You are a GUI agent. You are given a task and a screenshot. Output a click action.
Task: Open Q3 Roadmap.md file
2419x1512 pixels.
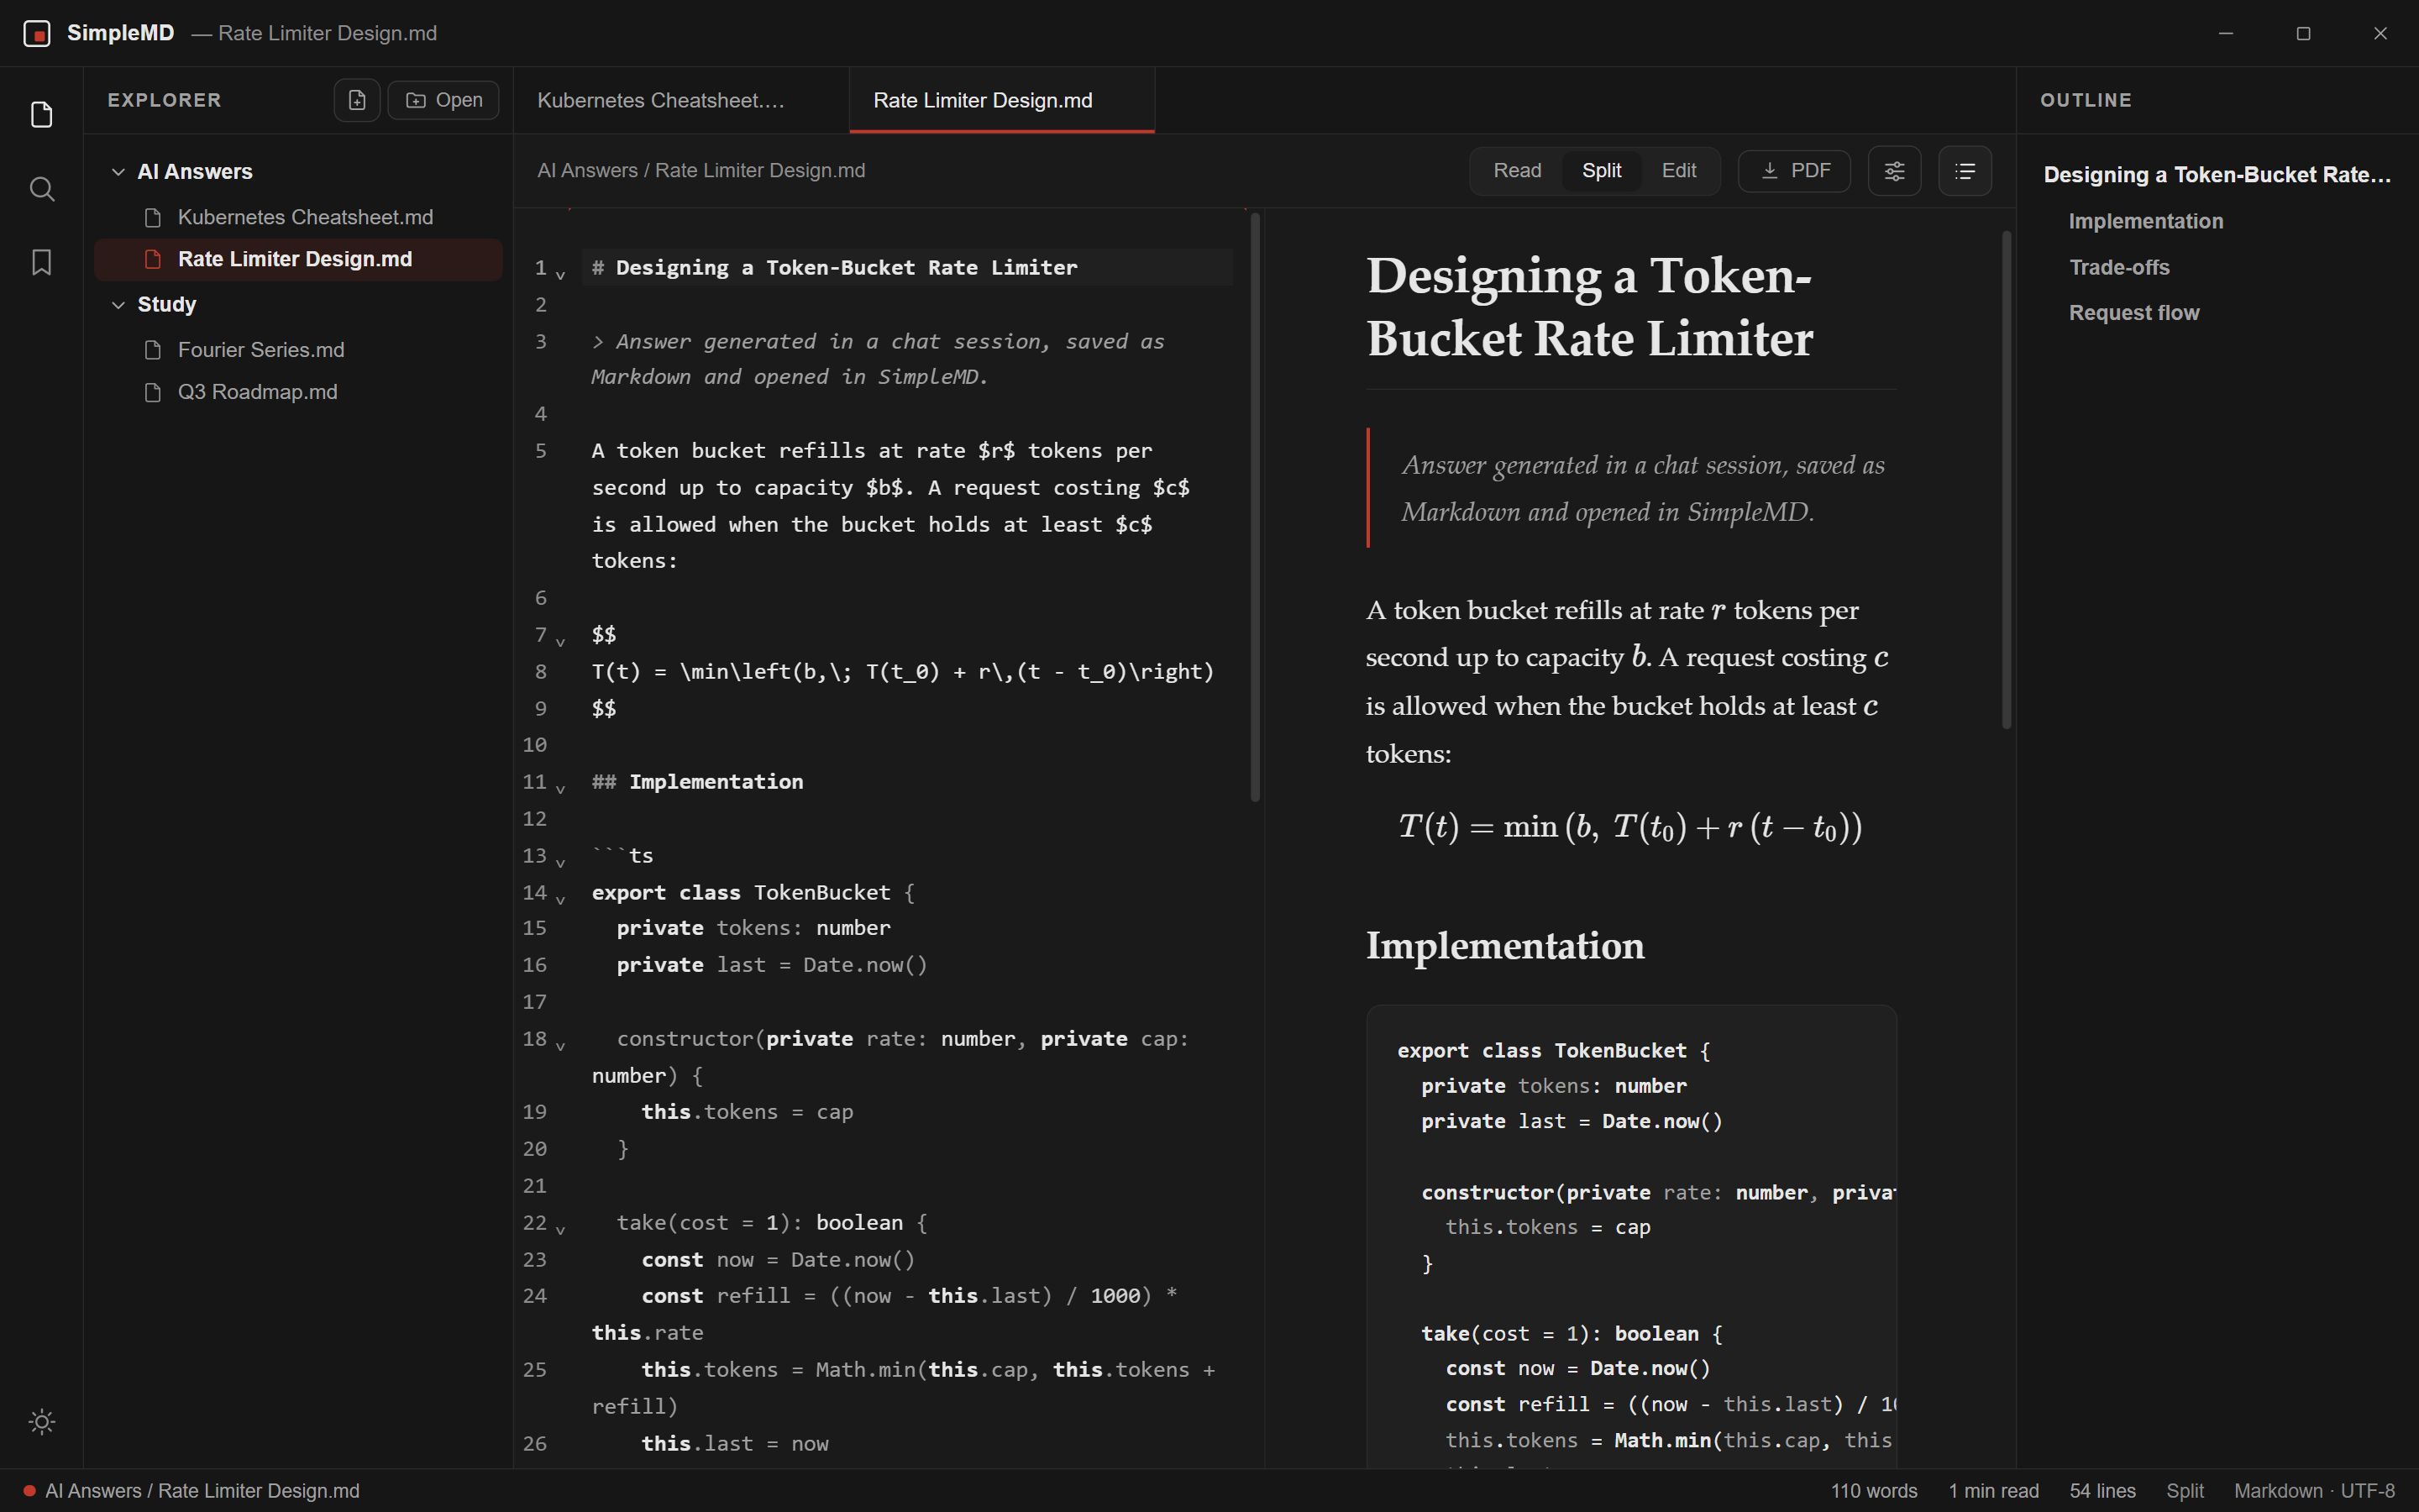(298, 392)
